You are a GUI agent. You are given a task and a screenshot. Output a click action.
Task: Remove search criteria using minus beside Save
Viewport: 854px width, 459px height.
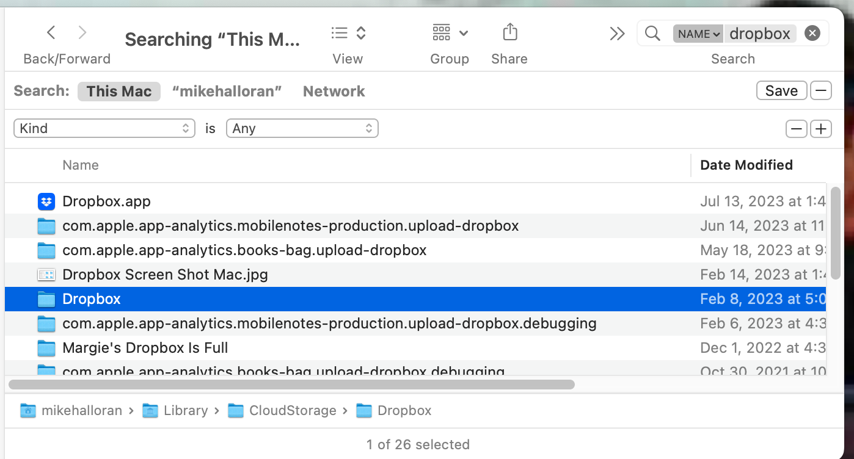pyautogui.click(x=821, y=91)
